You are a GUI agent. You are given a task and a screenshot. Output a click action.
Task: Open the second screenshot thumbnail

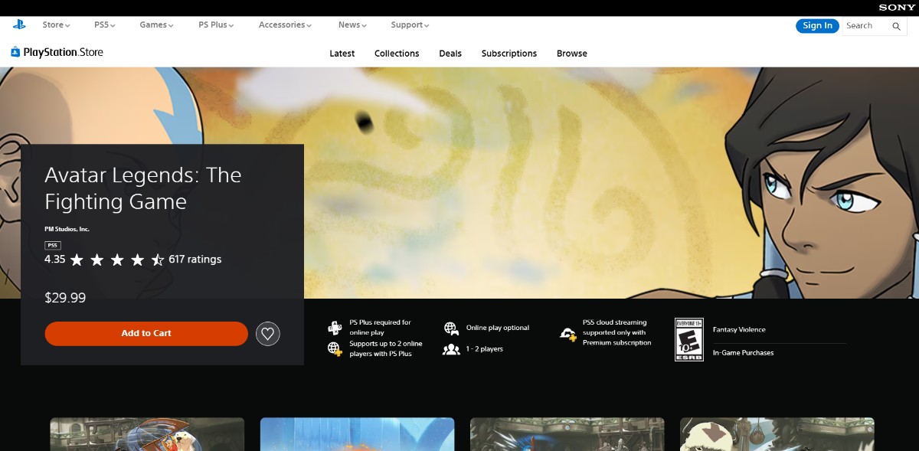(x=357, y=433)
